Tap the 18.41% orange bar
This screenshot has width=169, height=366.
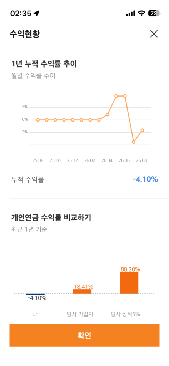(x=82, y=291)
